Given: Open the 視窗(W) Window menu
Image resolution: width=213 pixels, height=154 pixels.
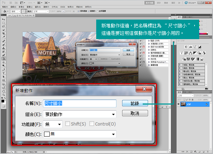Looking at the screenshot, I should 79,7.
